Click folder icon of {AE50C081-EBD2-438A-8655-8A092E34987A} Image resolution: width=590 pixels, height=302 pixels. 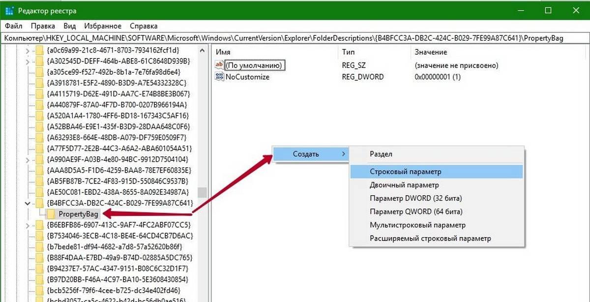click(x=40, y=192)
